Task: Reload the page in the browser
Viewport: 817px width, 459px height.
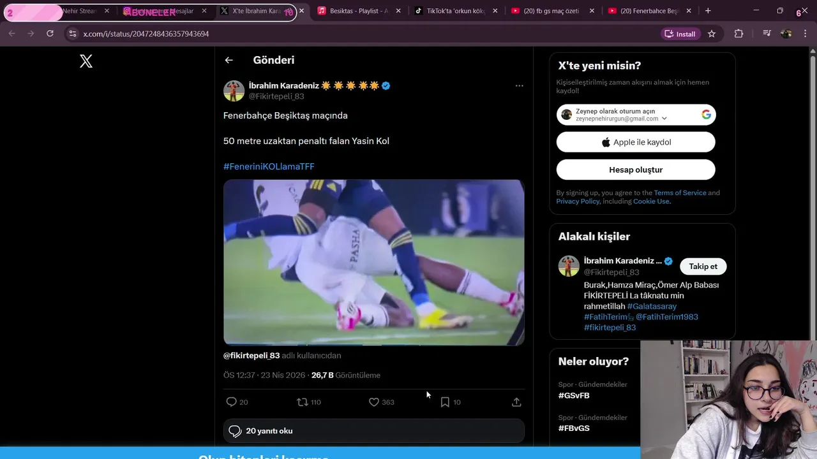Action: tap(50, 34)
